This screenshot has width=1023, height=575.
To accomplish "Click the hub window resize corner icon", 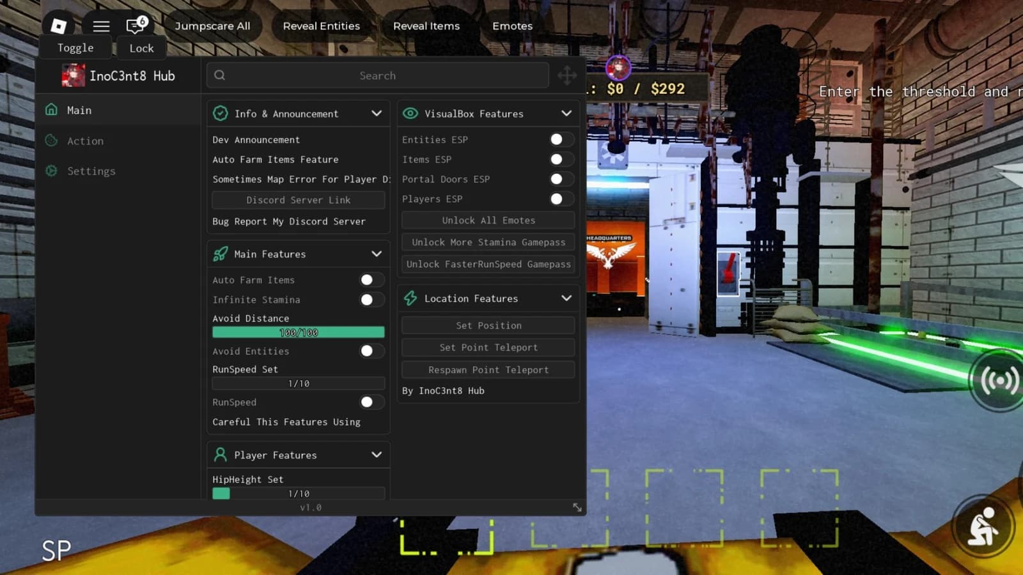I will pyautogui.click(x=577, y=507).
